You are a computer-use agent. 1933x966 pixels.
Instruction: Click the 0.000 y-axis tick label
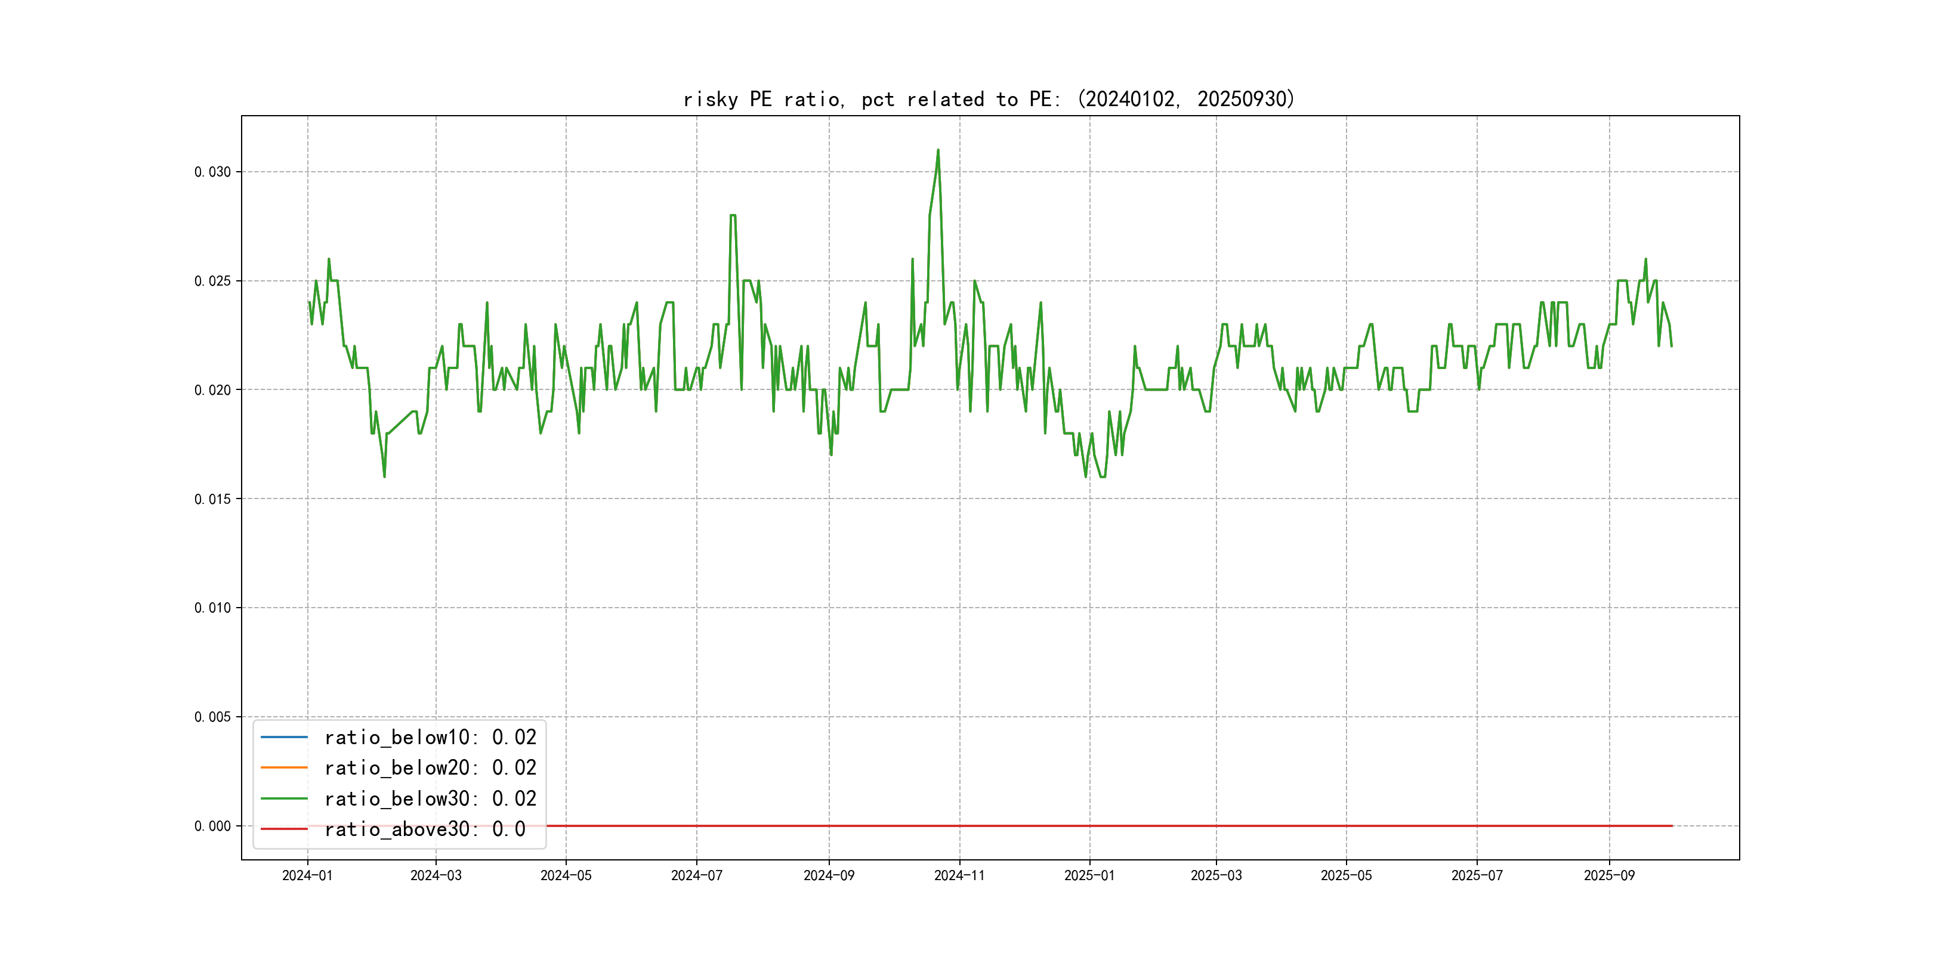tap(212, 826)
